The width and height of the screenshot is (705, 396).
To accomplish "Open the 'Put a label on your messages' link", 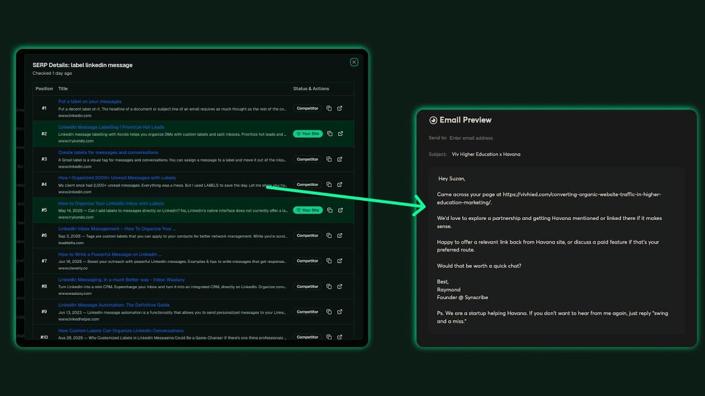I will pyautogui.click(x=90, y=102).
